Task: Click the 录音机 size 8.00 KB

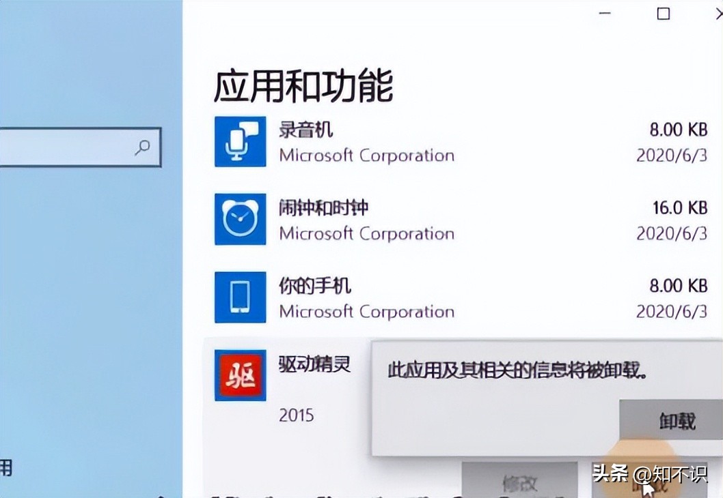Action: click(x=679, y=130)
